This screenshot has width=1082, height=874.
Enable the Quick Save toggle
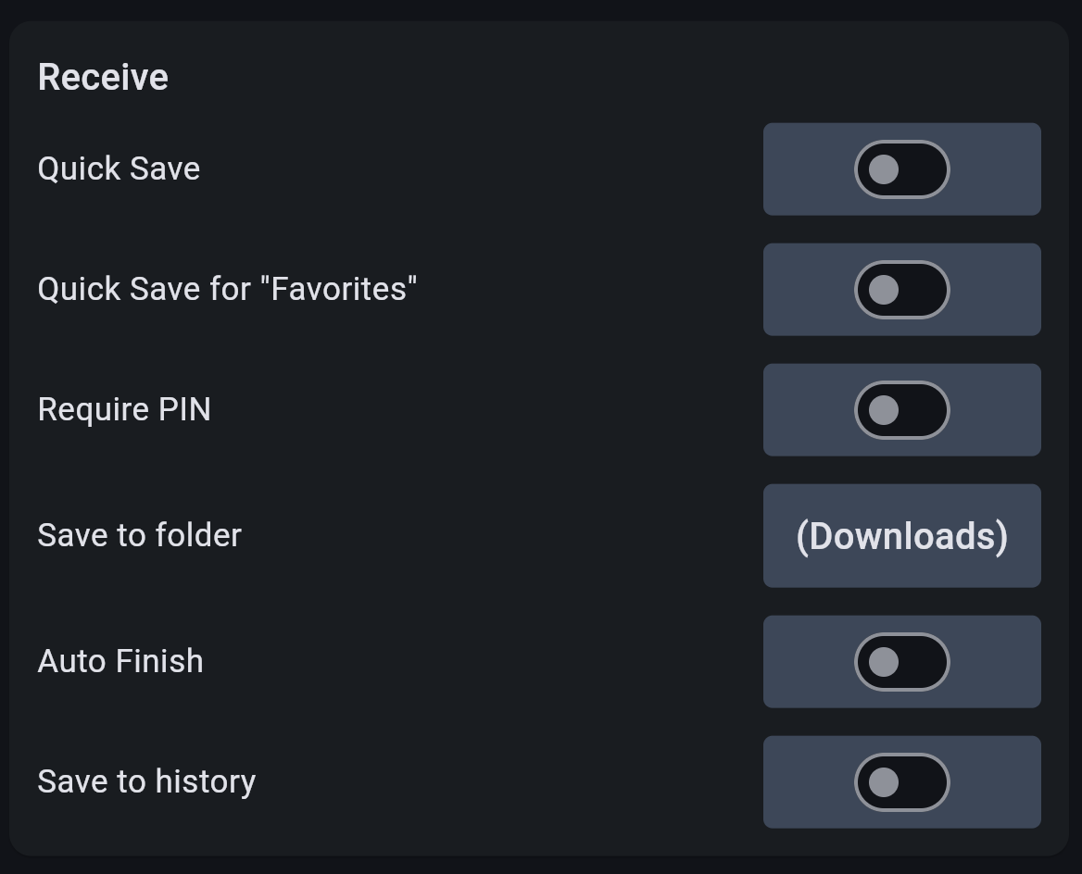[901, 169]
